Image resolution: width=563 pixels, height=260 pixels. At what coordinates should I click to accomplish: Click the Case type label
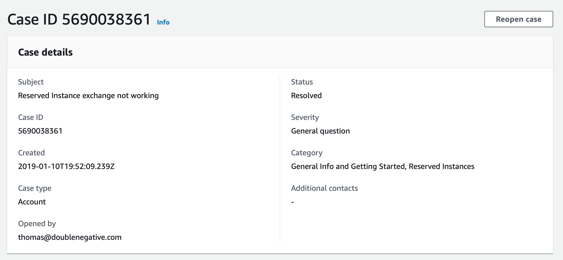(x=35, y=188)
